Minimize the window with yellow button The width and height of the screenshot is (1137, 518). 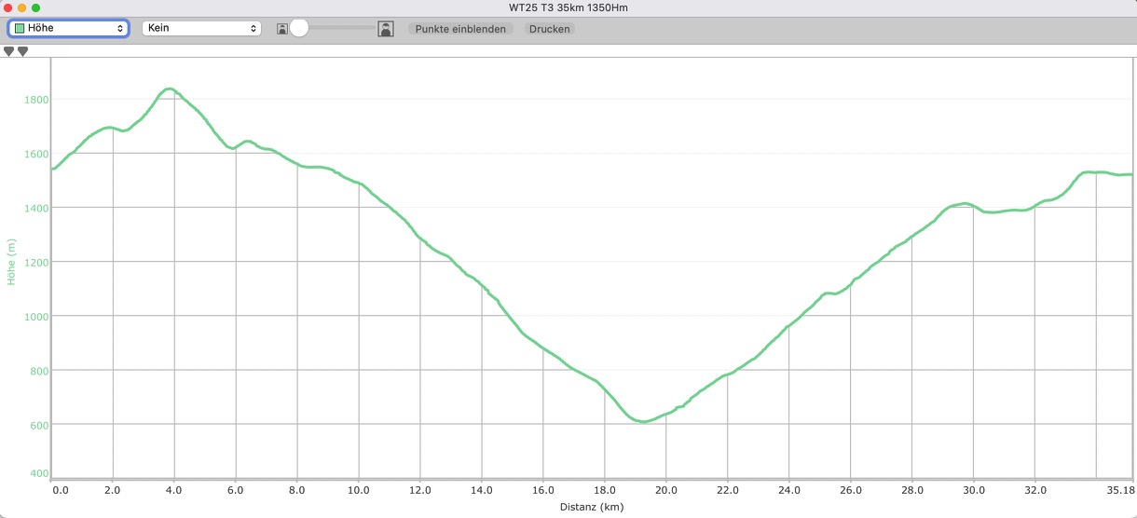point(22,7)
